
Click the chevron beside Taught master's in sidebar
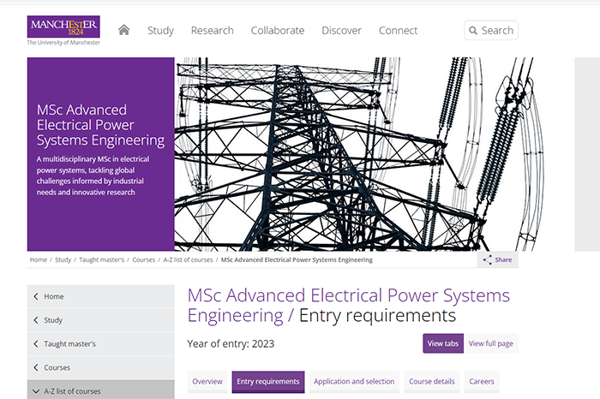pos(36,344)
